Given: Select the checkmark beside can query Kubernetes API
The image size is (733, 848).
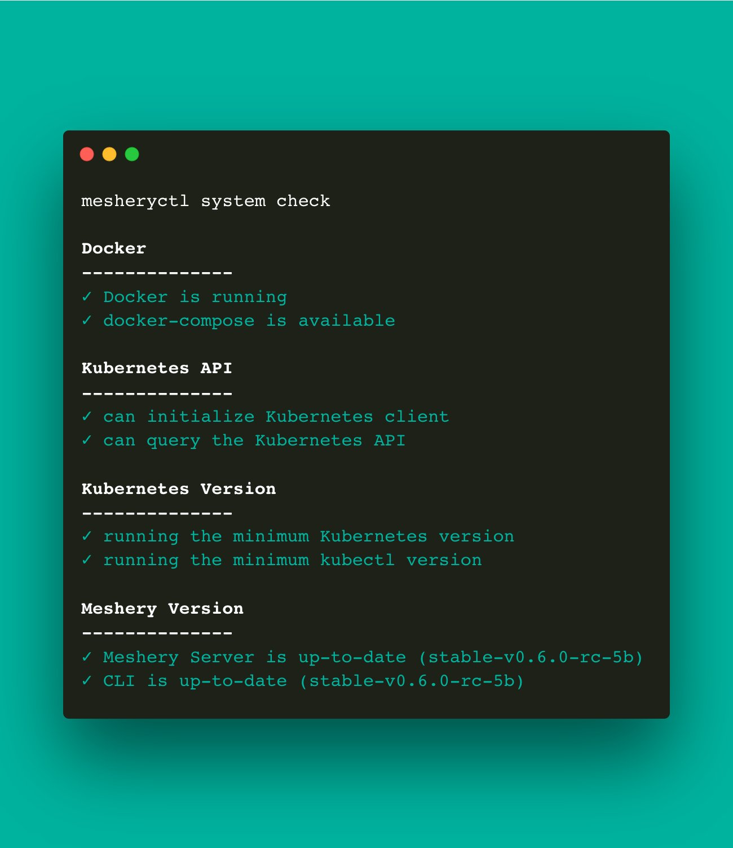Looking at the screenshot, I should pos(87,440).
